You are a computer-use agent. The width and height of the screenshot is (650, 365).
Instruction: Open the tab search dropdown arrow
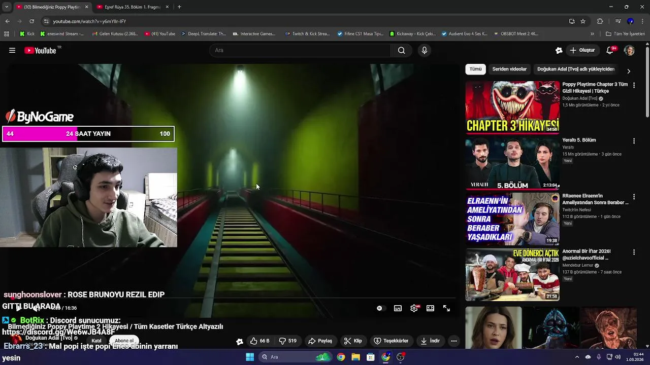(7, 7)
